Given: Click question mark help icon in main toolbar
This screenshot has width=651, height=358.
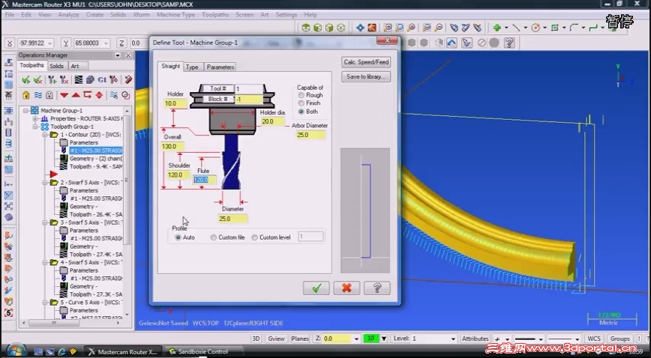Looking at the screenshot, I should (509, 42).
